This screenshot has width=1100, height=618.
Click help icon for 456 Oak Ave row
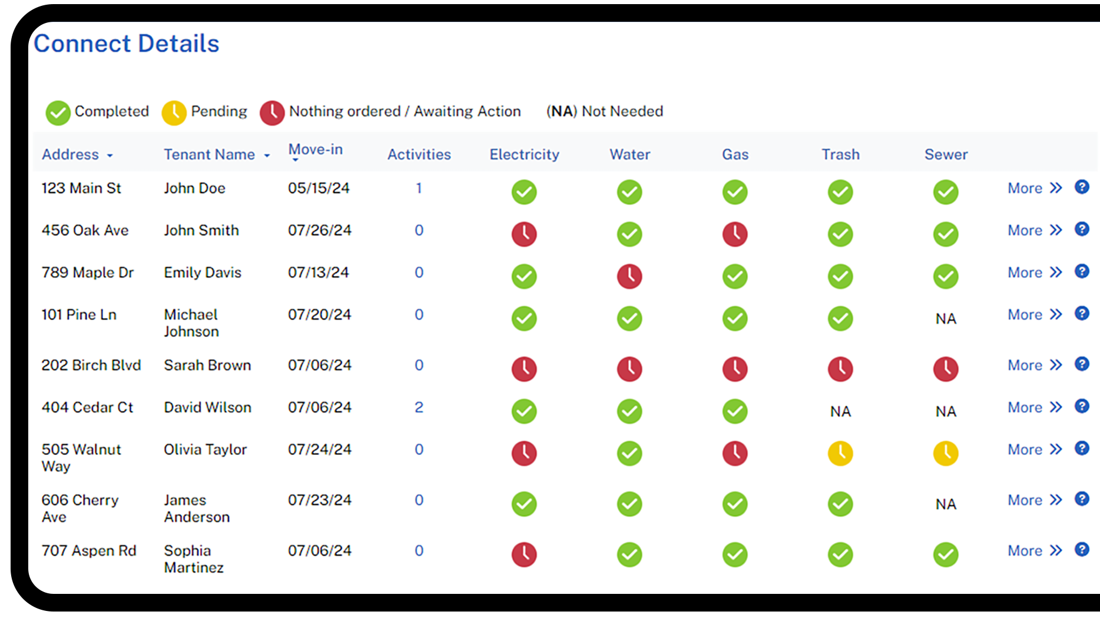pyautogui.click(x=1082, y=229)
